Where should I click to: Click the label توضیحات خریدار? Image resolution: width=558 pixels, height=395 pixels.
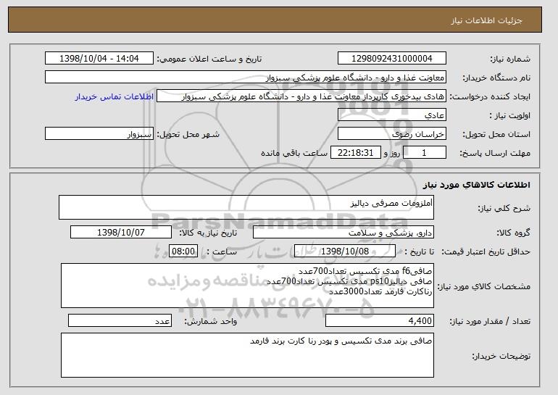coord(501,356)
